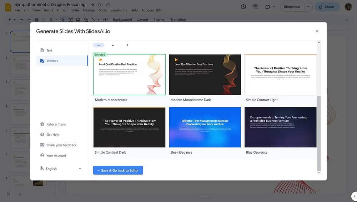Click the Your Account person icon
Image resolution: width=357 pixels, height=202 pixels.
coord(42,155)
